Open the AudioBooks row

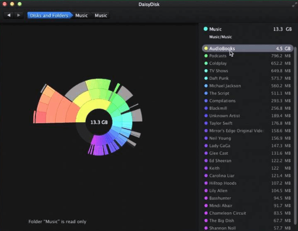pos(248,48)
